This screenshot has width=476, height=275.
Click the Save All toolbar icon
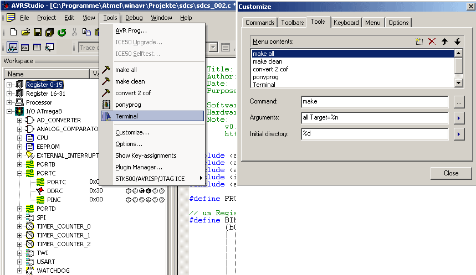[x=49, y=32]
